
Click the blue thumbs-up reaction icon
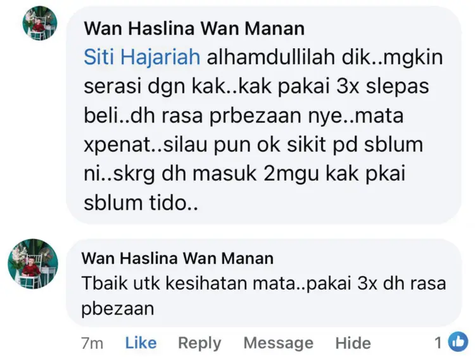click(x=458, y=342)
